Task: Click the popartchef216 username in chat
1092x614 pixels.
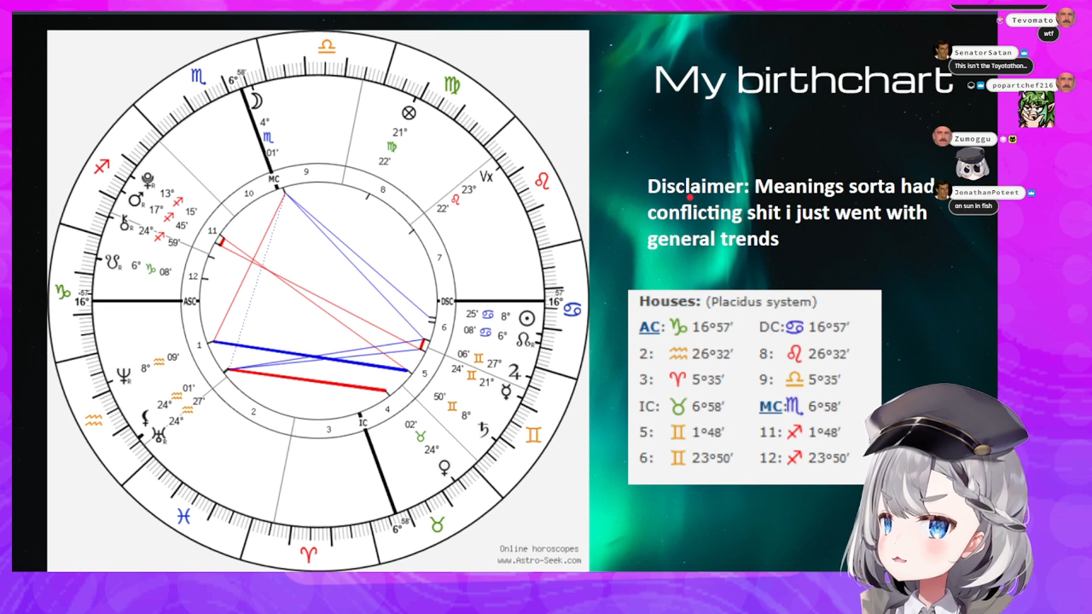Action: coord(1021,85)
